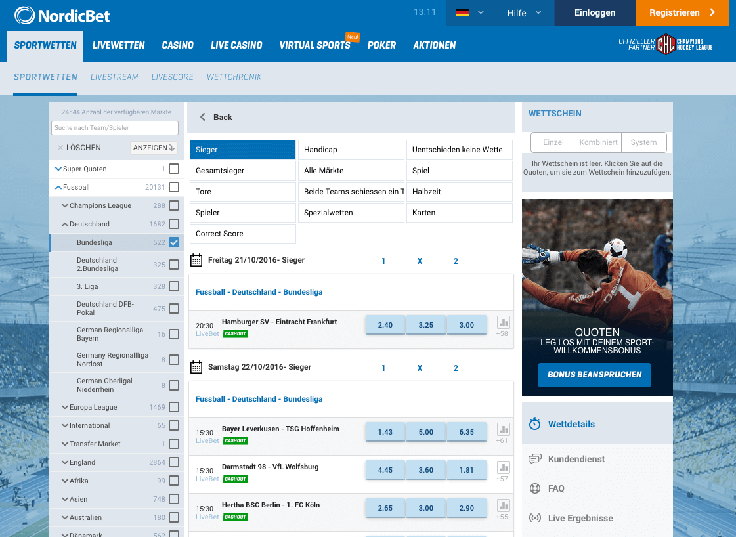Expand the England group
Screen dimensions: 736x537
pos(65,462)
